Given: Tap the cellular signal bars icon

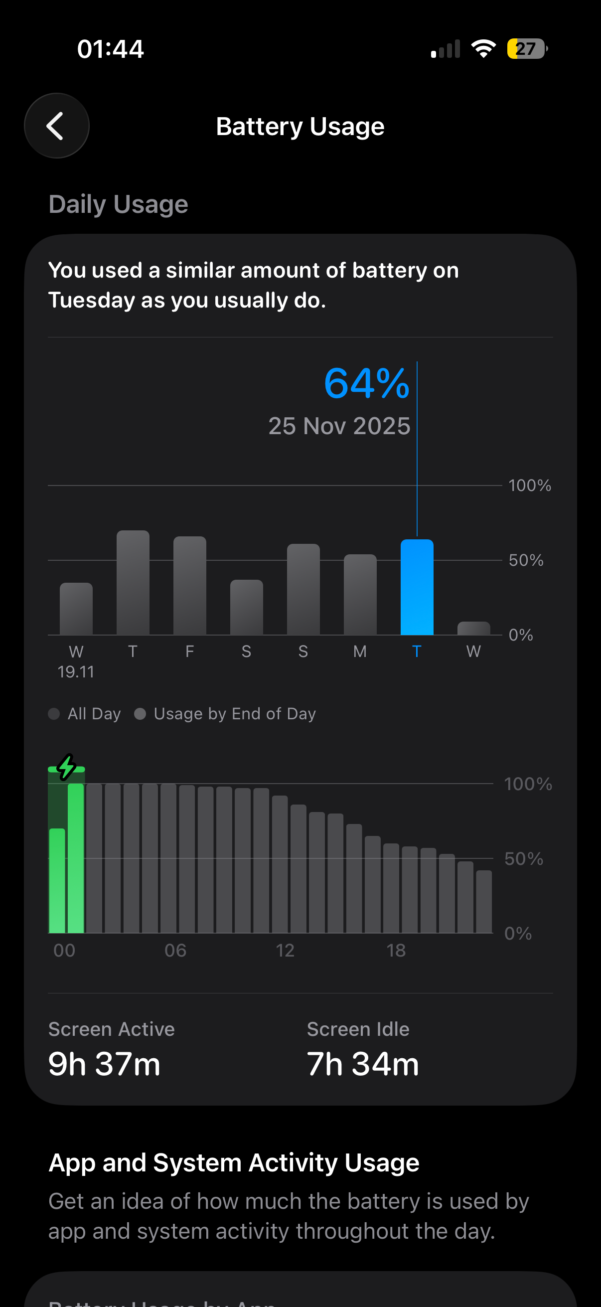Looking at the screenshot, I should click(446, 49).
